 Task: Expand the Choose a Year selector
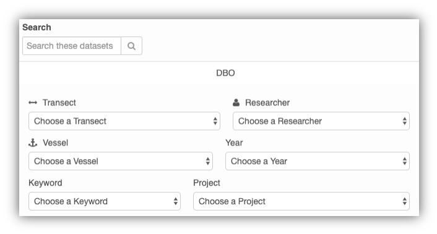pyautogui.click(x=318, y=162)
